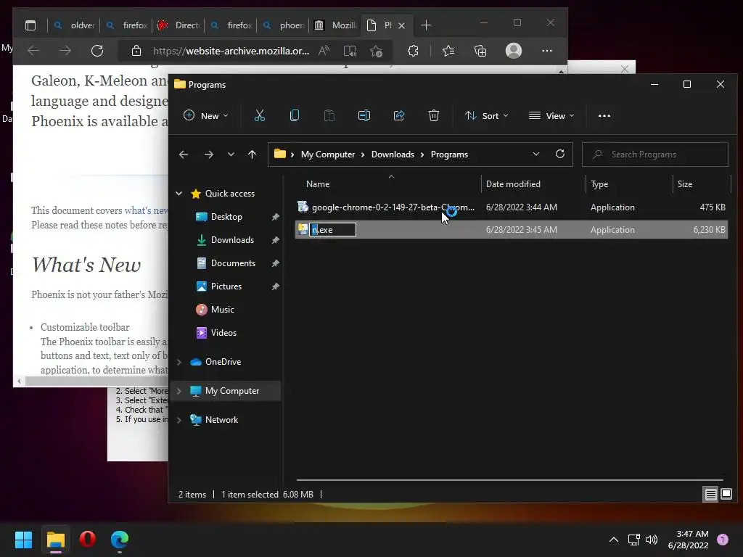Switch to the Mozilla Edge tab

click(336, 25)
